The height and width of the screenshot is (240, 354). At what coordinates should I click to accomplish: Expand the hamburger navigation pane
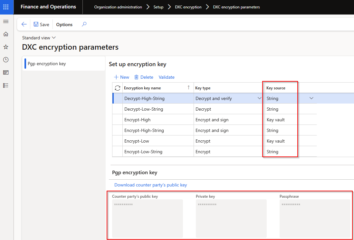(5, 21)
